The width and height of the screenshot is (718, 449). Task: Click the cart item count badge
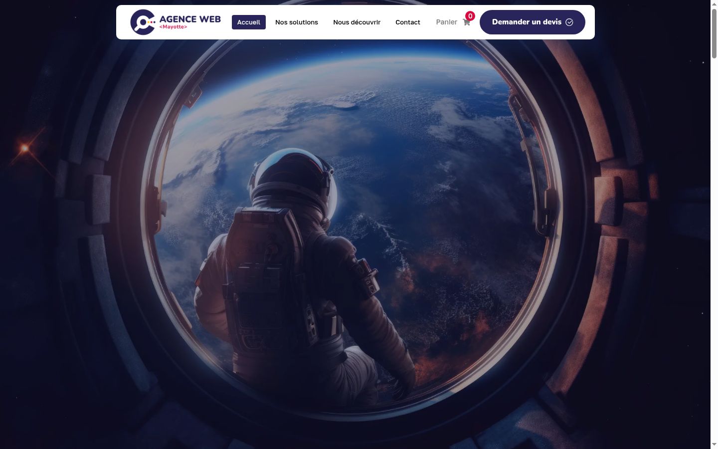click(x=470, y=16)
